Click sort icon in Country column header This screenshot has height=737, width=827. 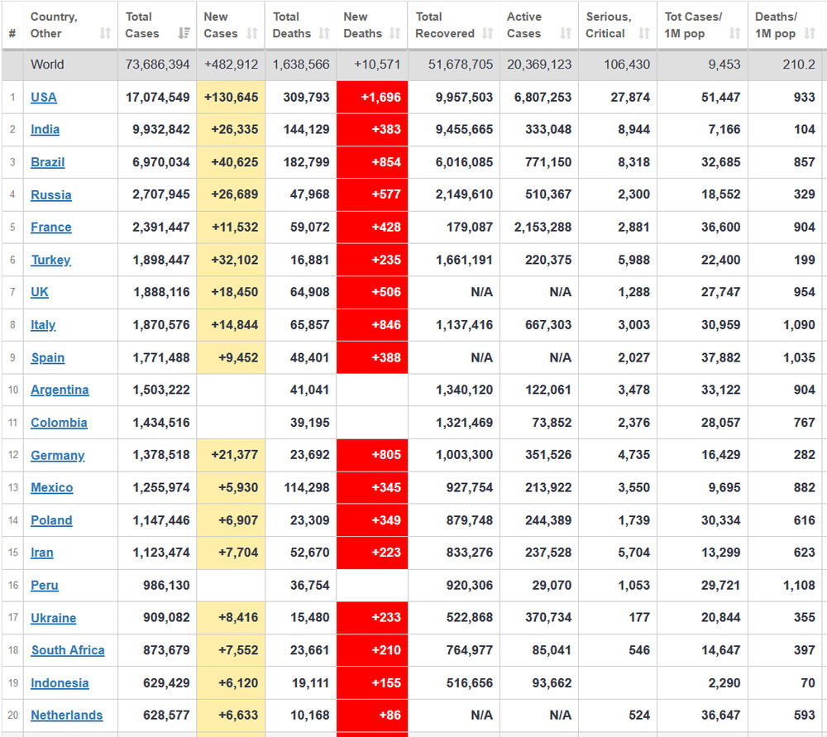(105, 34)
